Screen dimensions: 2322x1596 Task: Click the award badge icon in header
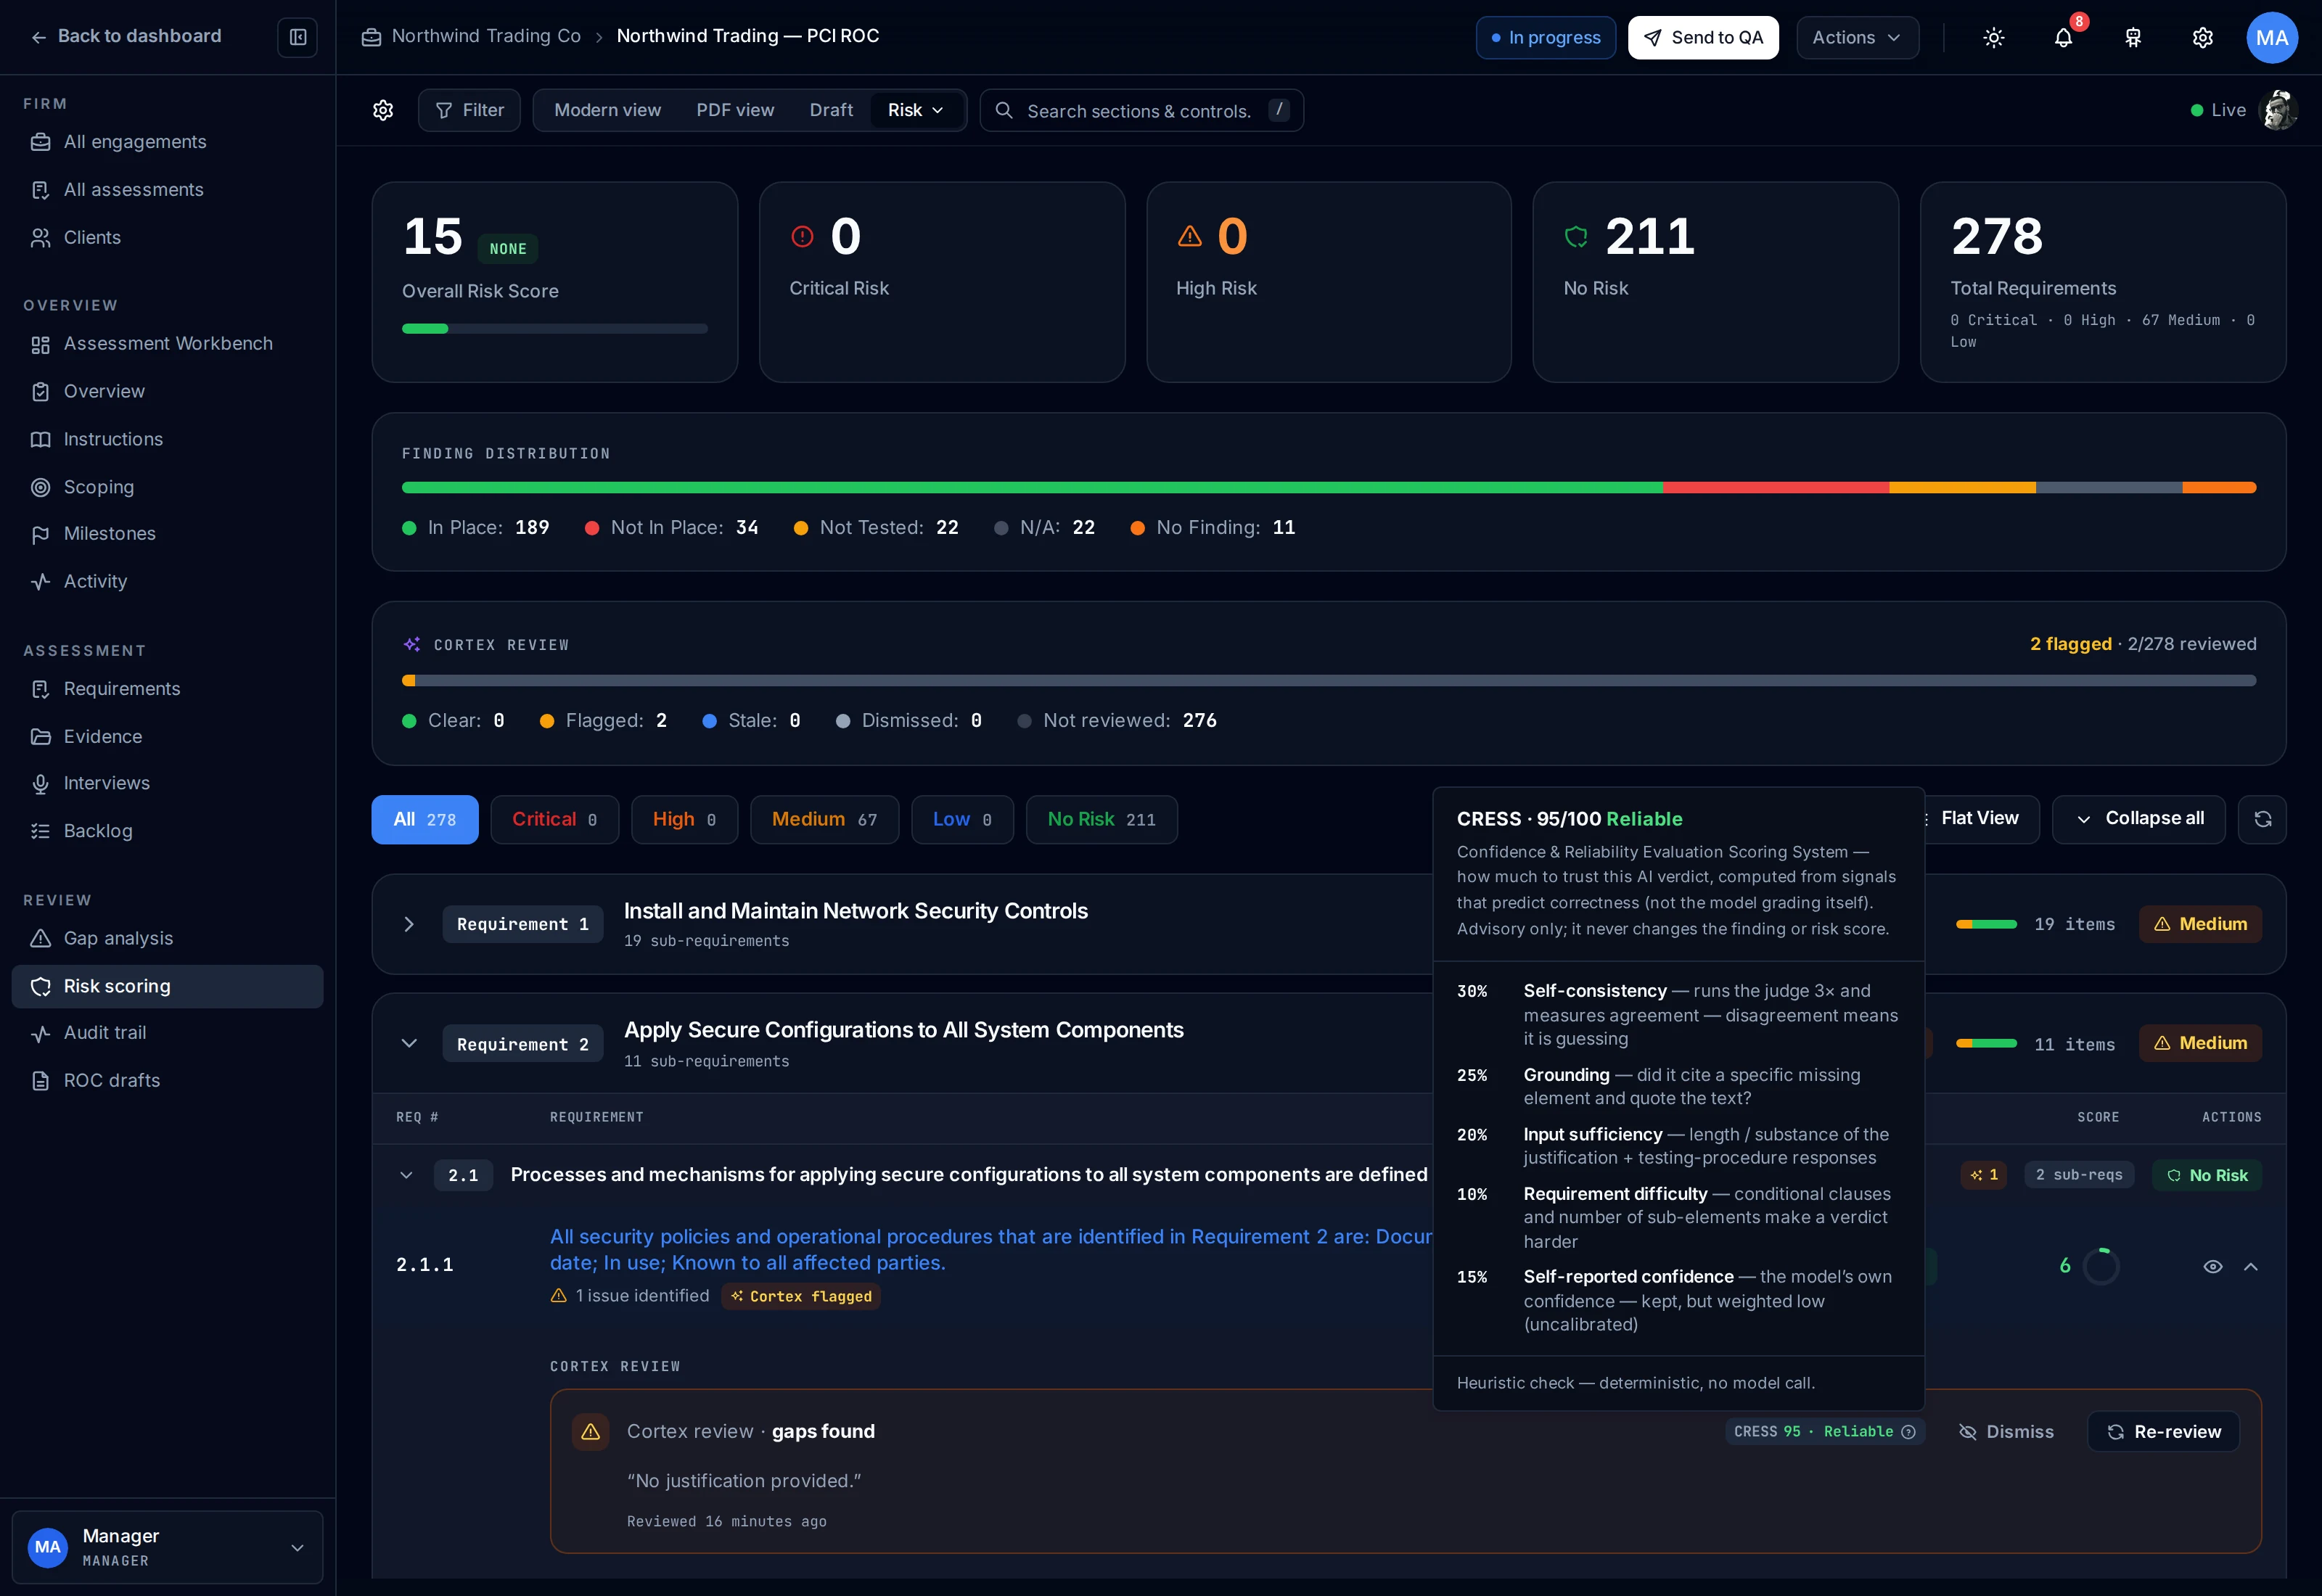pos(2133,38)
